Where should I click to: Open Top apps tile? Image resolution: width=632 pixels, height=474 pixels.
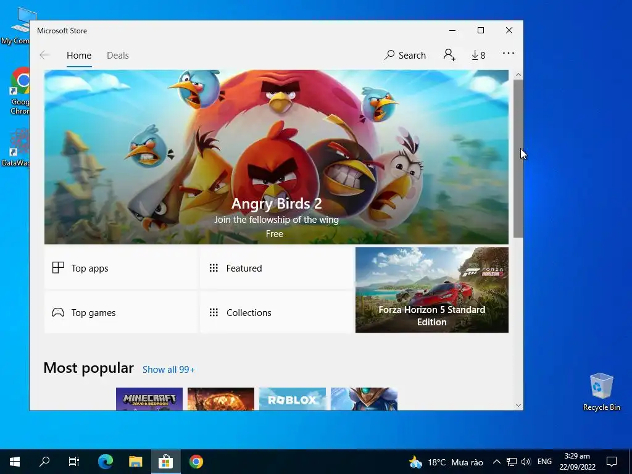(120, 268)
